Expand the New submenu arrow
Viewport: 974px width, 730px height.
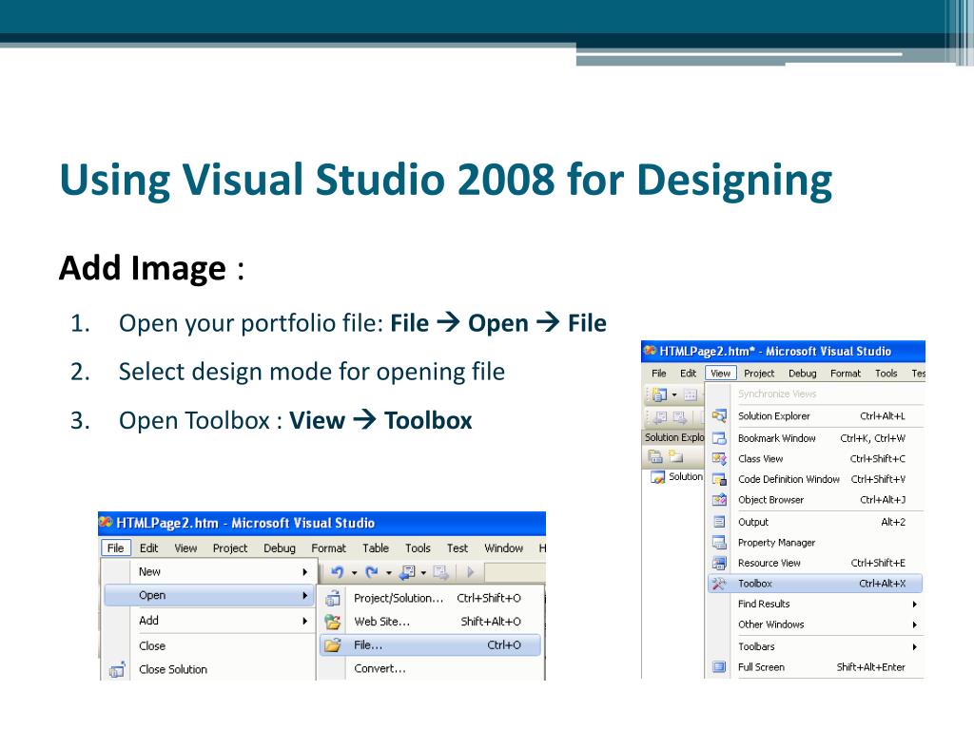click(x=305, y=571)
